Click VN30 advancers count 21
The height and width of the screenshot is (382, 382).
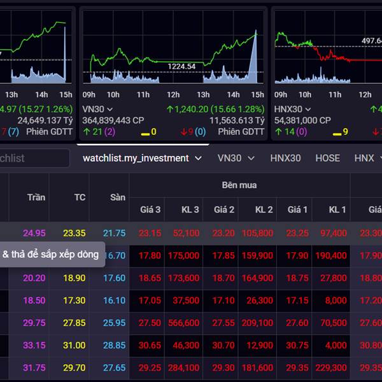97,132
